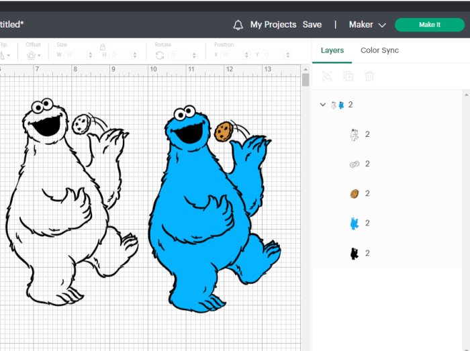Click the canvas vertical scrollbar thumb

coord(305,80)
